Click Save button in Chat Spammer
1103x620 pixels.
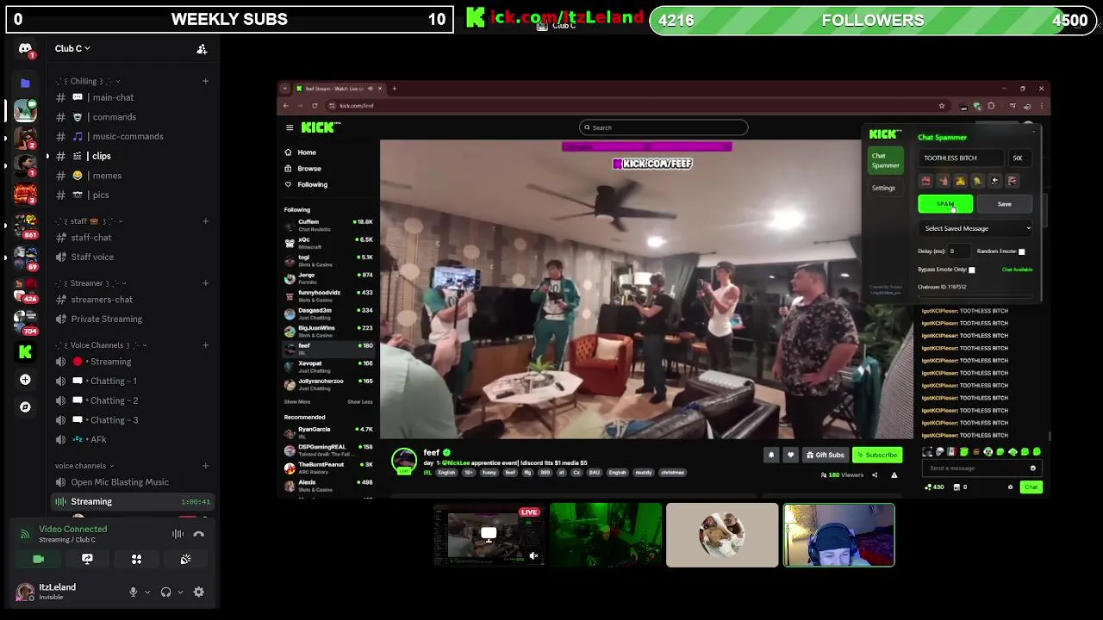pos(1004,204)
